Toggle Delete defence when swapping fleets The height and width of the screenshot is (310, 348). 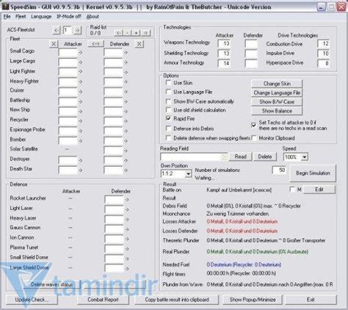[168, 138]
